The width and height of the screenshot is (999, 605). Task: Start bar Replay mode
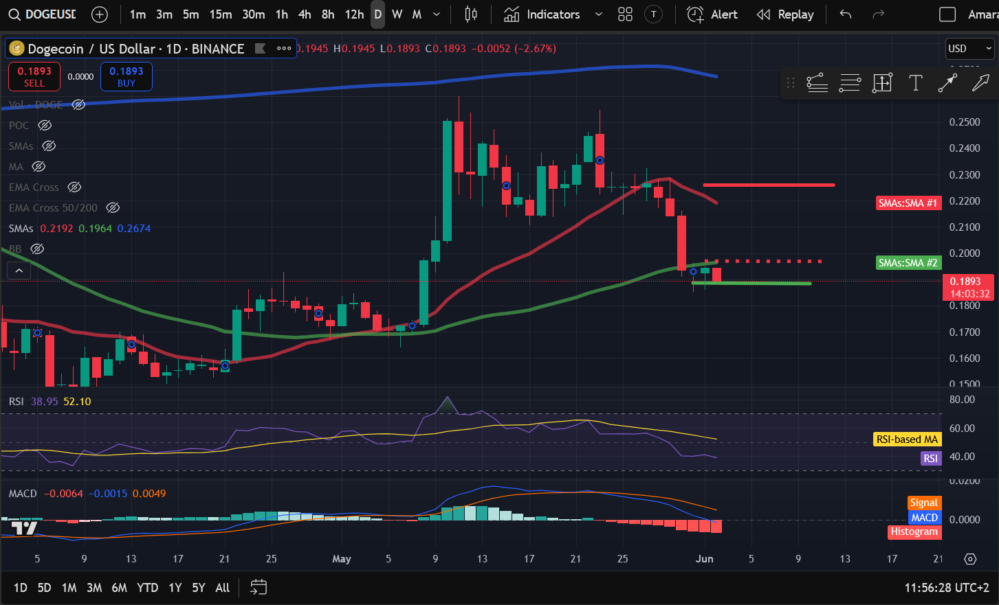pos(785,14)
